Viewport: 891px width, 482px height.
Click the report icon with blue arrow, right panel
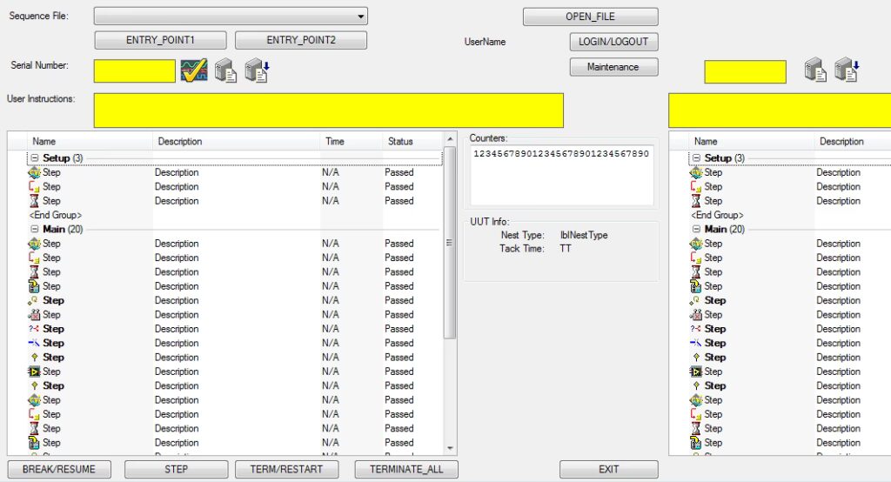[846, 70]
